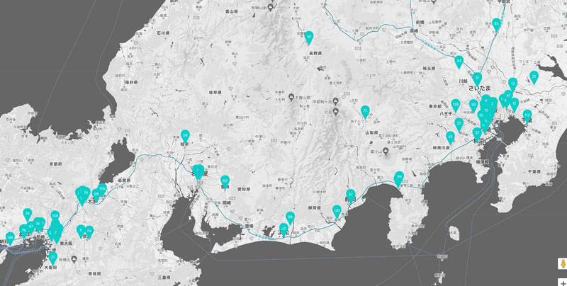
Task: Click marker 74 near Nara
Action: 89,231
